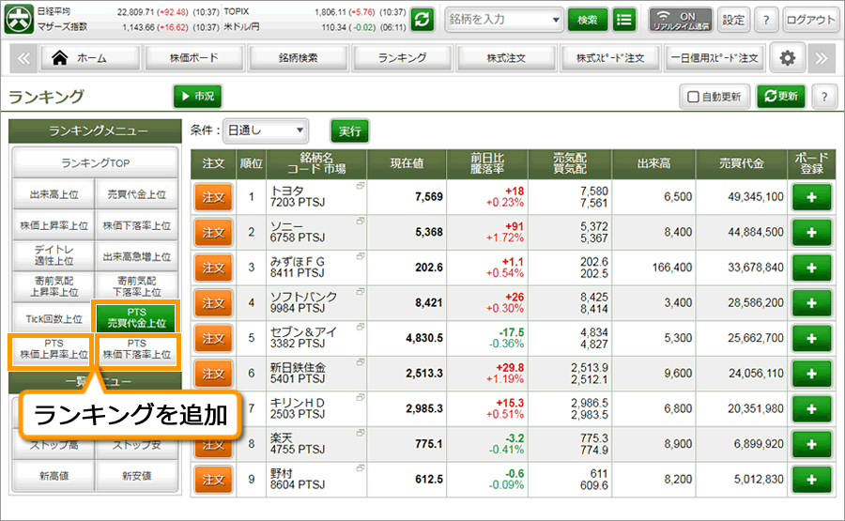Image resolution: width=845 pixels, height=521 pixels.
Task: Click 注文 button for ソフトバンク
Action: point(213,303)
